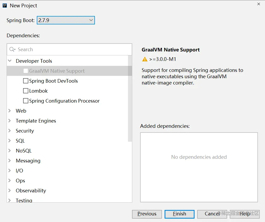This screenshot has width=265, height=222.
Task: Tick Spring Configuration Processor checkbox
Action: click(x=26, y=101)
